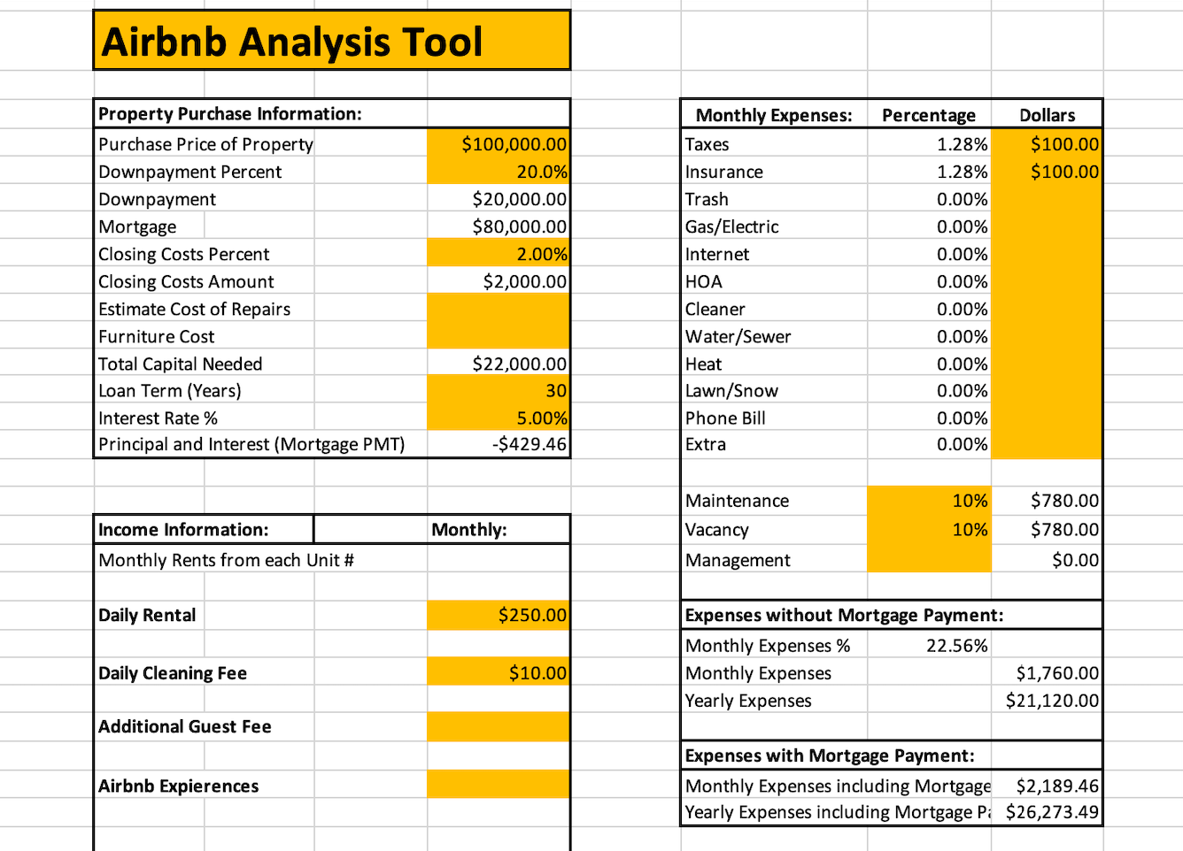This screenshot has width=1183, height=851.
Task: Select the Maintenance percentage cell
Action: (x=929, y=501)
